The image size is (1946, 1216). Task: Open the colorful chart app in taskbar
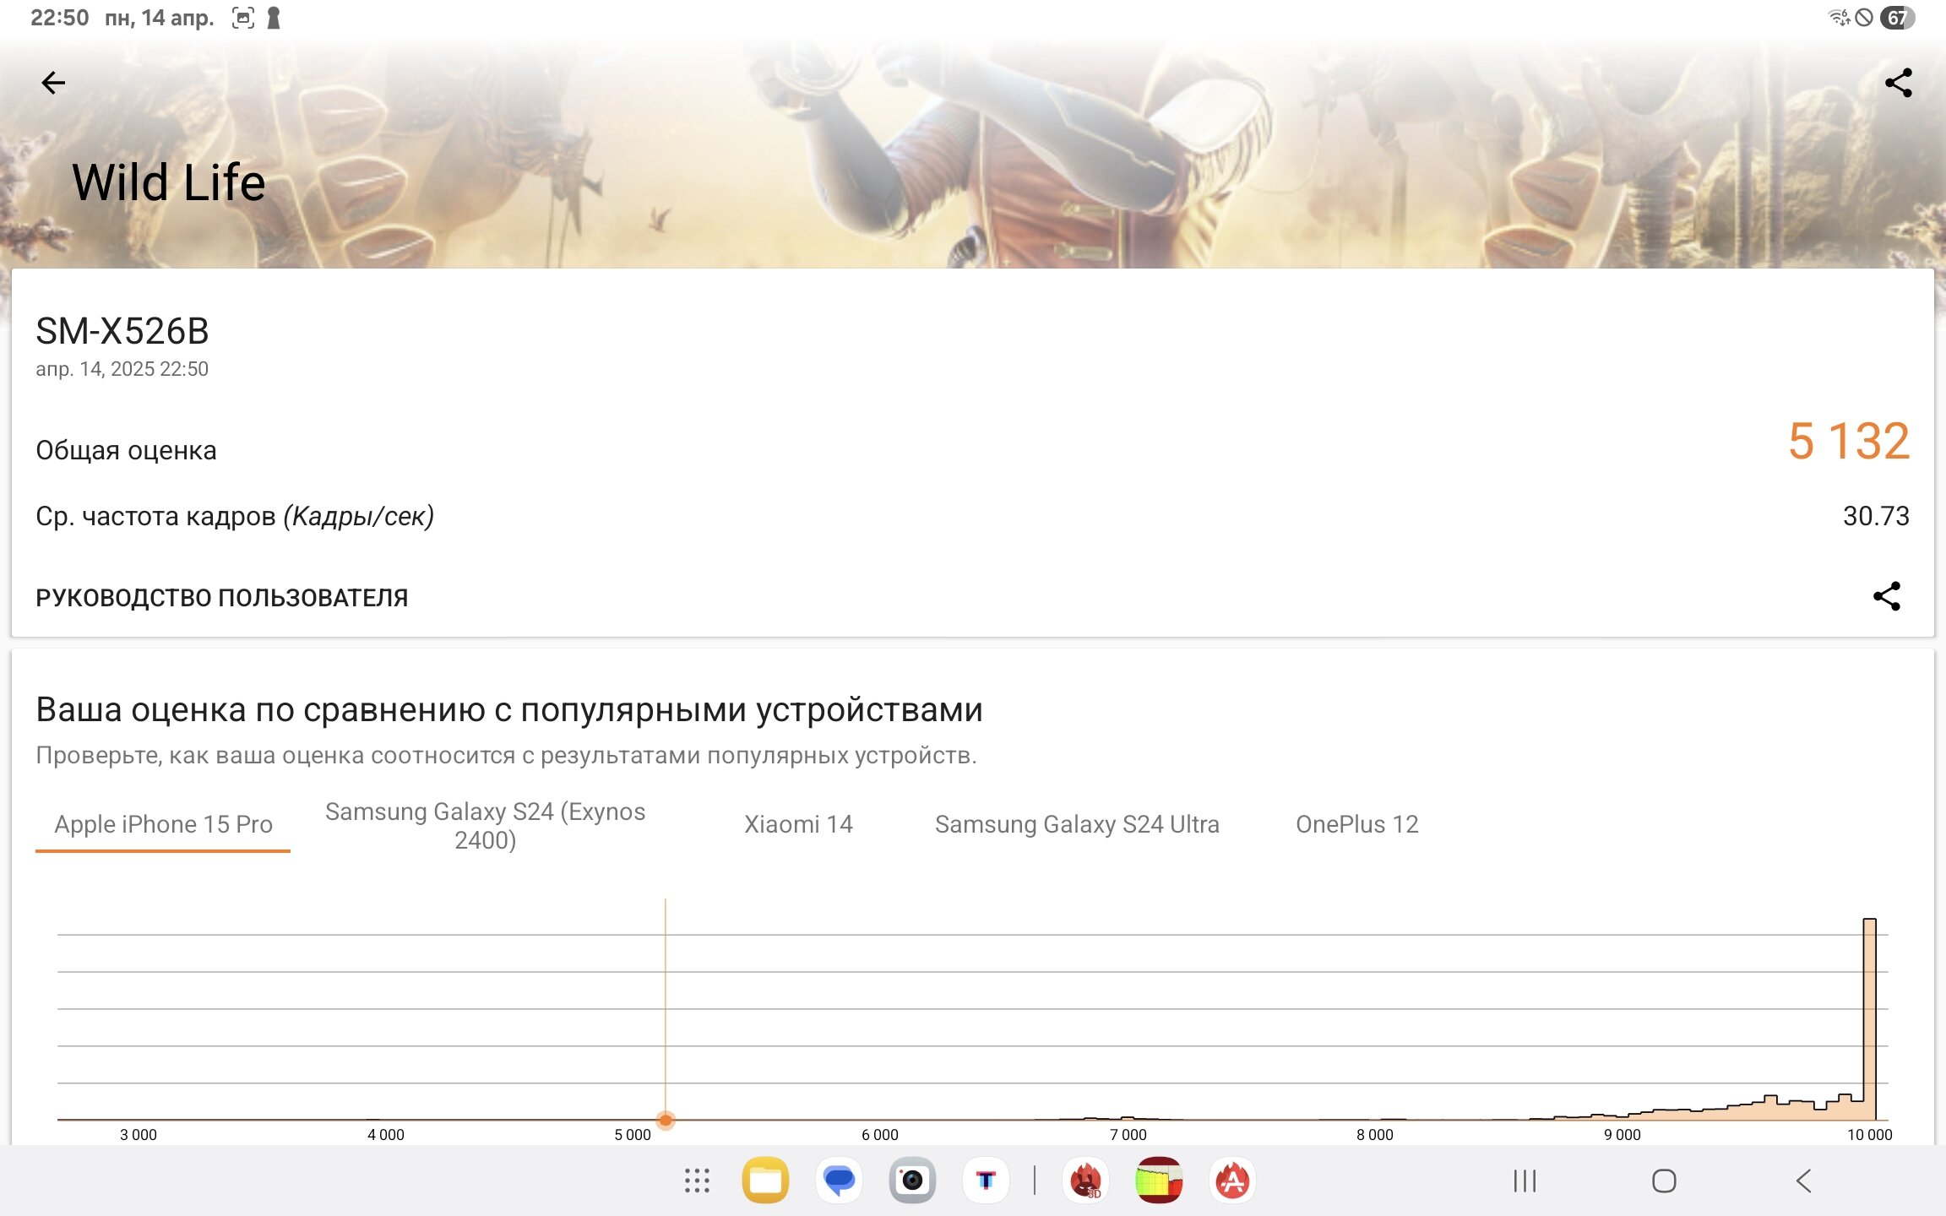1159,1181
